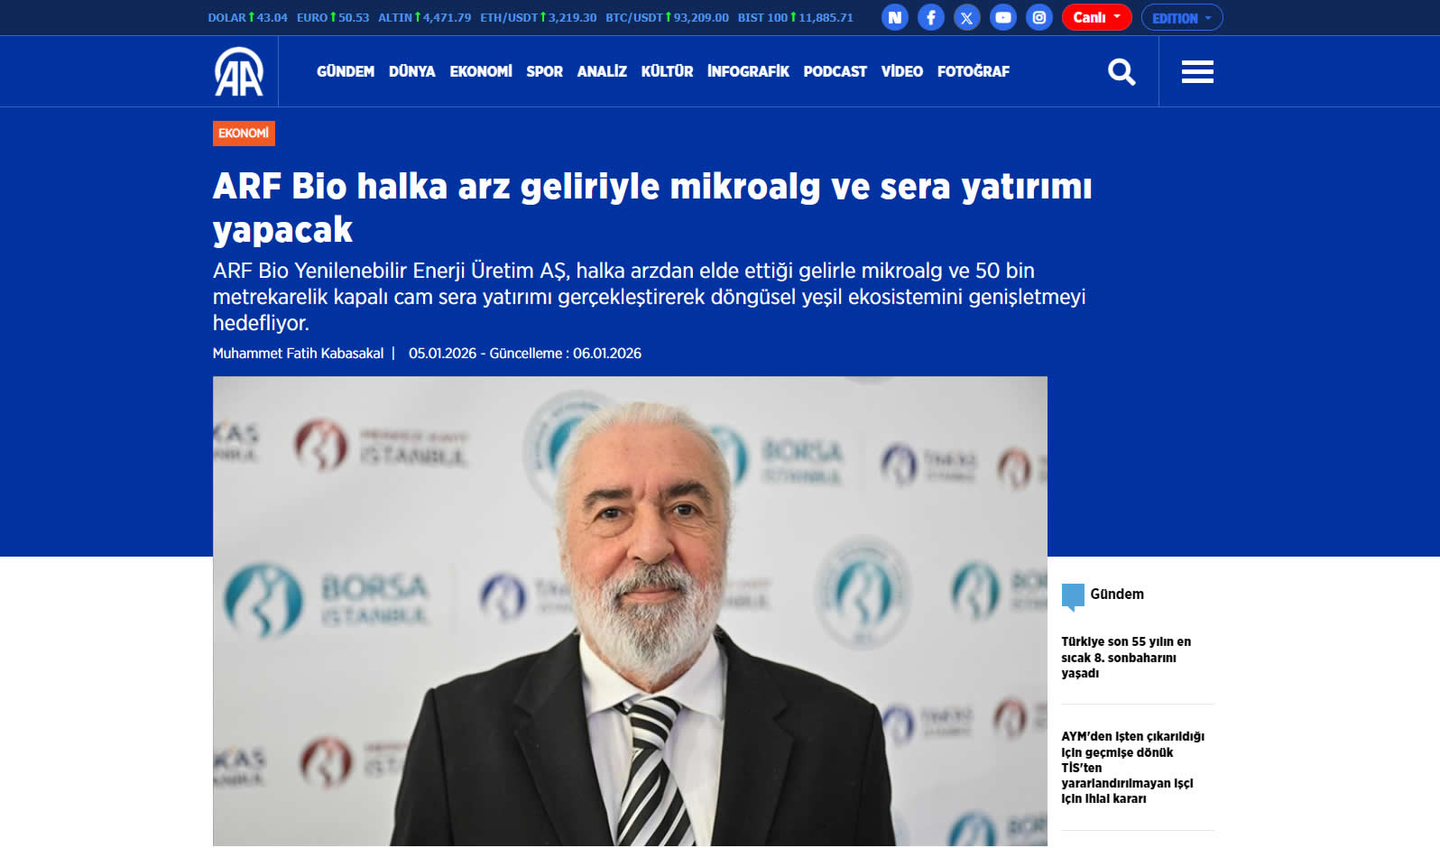This screenshot has width=1440, height=848.
Task: Click the AA logo home icon
Action: (239, 72)
